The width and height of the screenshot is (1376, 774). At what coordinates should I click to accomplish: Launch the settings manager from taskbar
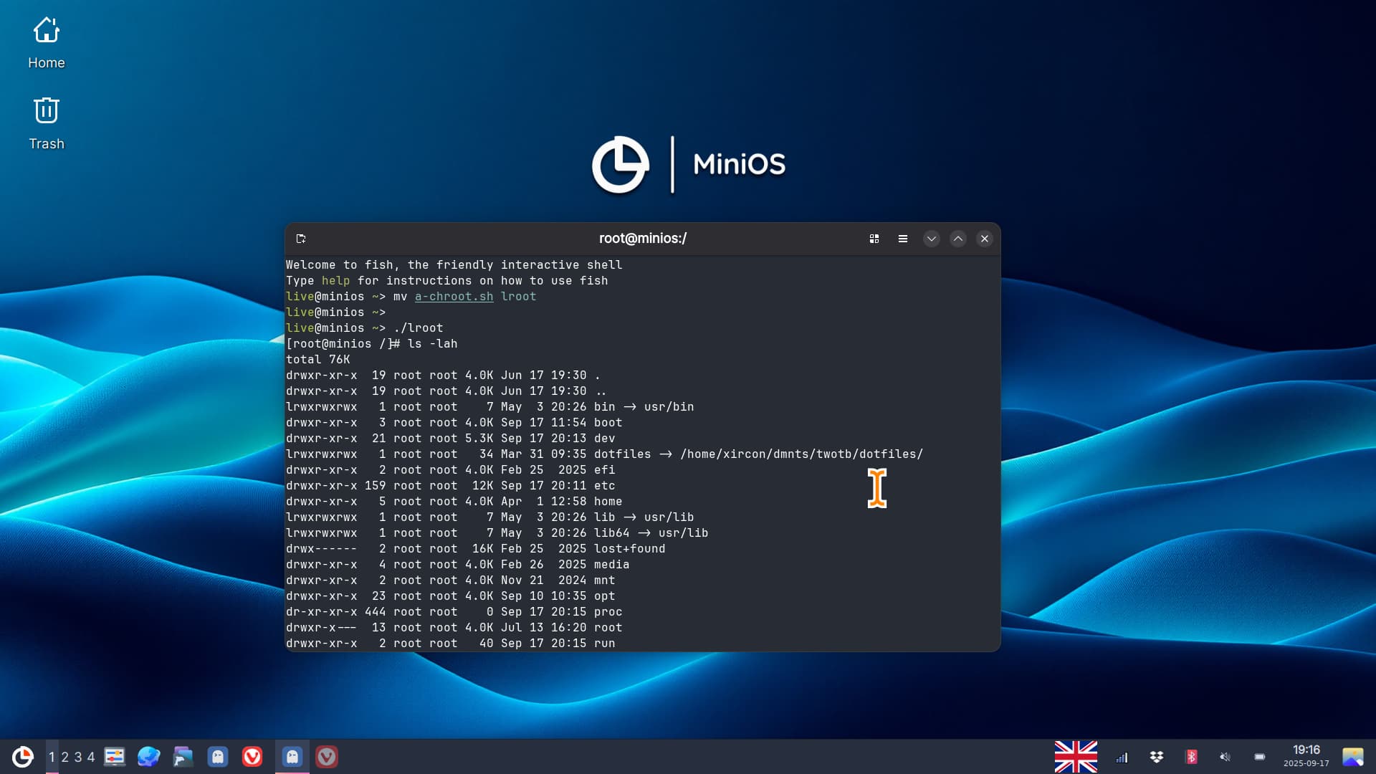click(x=115, y=757)
